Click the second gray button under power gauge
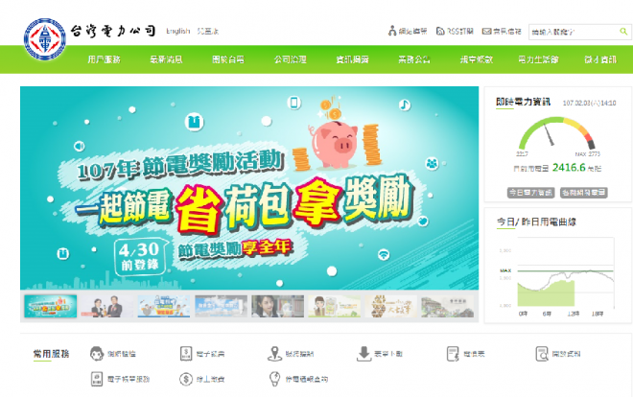This screenshot has width=633, height=397. coord(584,193)
